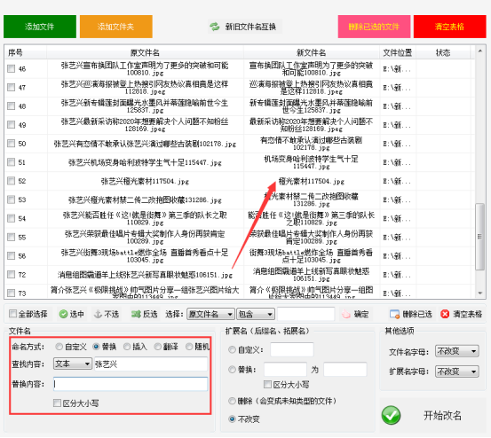Open the 文本 search type dropdown
The width and height of the screenshot is (491, 438).
(73, 364)
